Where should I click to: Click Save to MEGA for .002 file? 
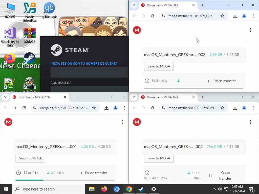pos(159,158)
